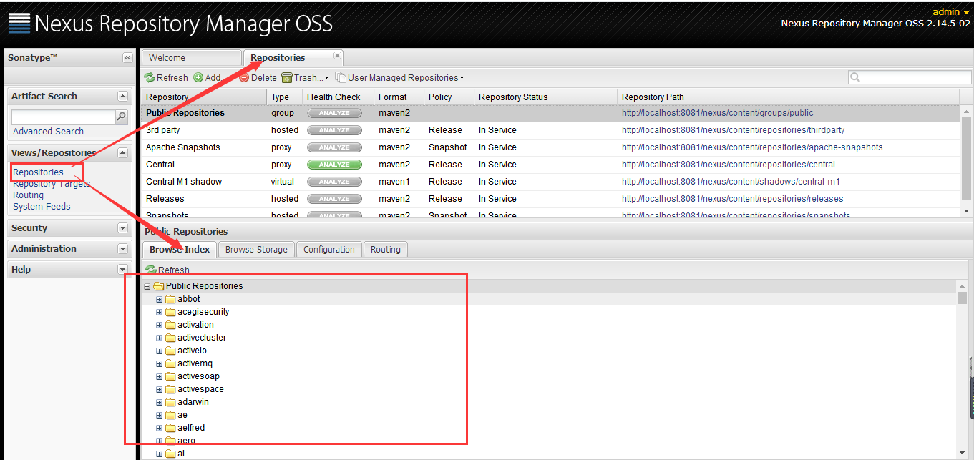The image size is (974, 460).
Task: Switch to the Browse Storage tab
Action: point(256,250)
